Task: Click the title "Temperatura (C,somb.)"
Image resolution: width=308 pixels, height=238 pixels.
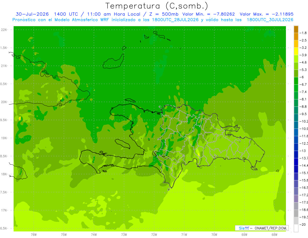Action: [157, 6]
